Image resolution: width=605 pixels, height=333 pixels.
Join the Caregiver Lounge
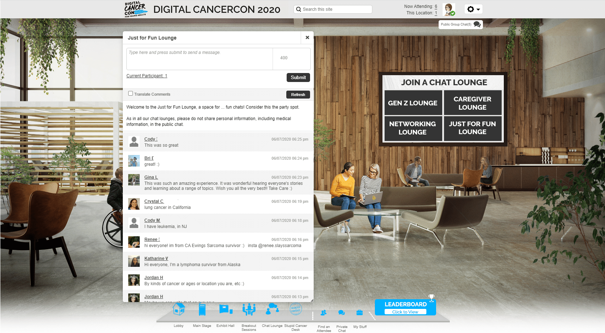click(472, 103)
